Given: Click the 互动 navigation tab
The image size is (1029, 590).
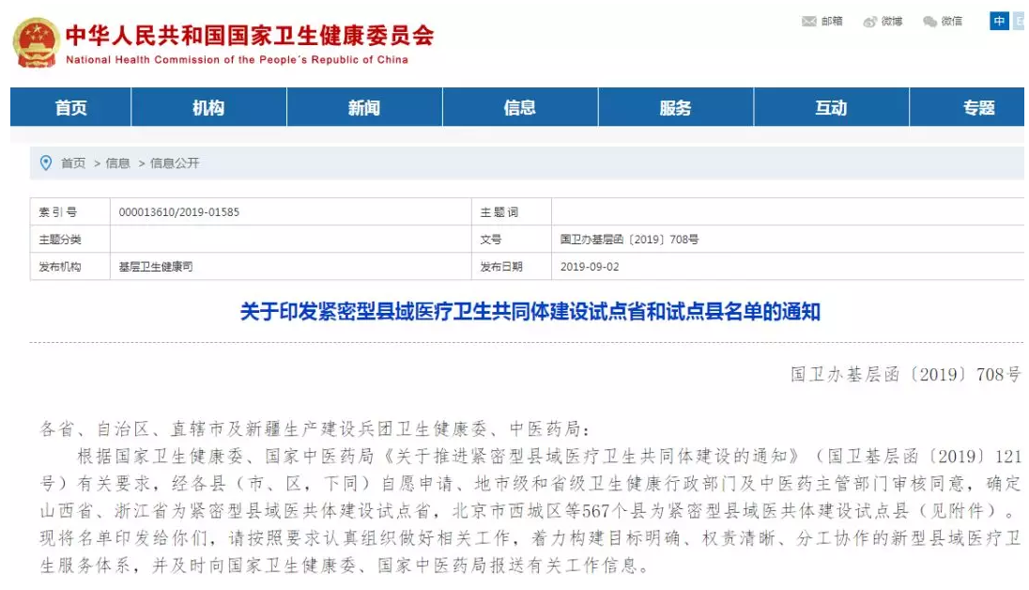Looking at the screenshot, I should pos(831,108).
